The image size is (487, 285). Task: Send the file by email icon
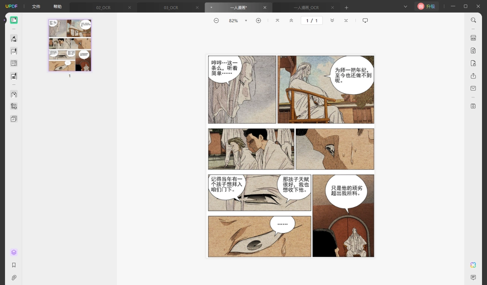[x=473, y=88]
